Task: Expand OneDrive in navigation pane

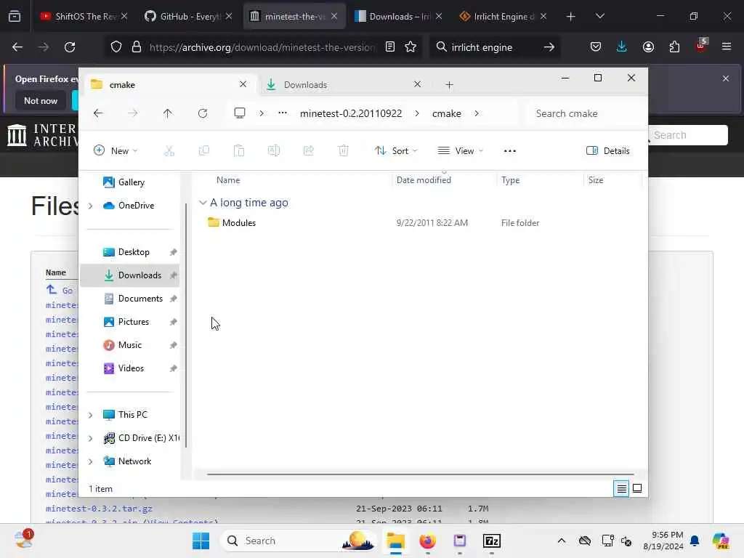Action: tap(91, 206)
